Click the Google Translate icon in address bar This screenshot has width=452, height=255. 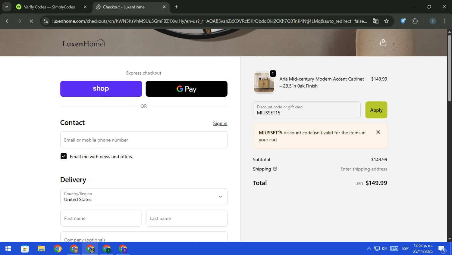click(x=375, y=21)
